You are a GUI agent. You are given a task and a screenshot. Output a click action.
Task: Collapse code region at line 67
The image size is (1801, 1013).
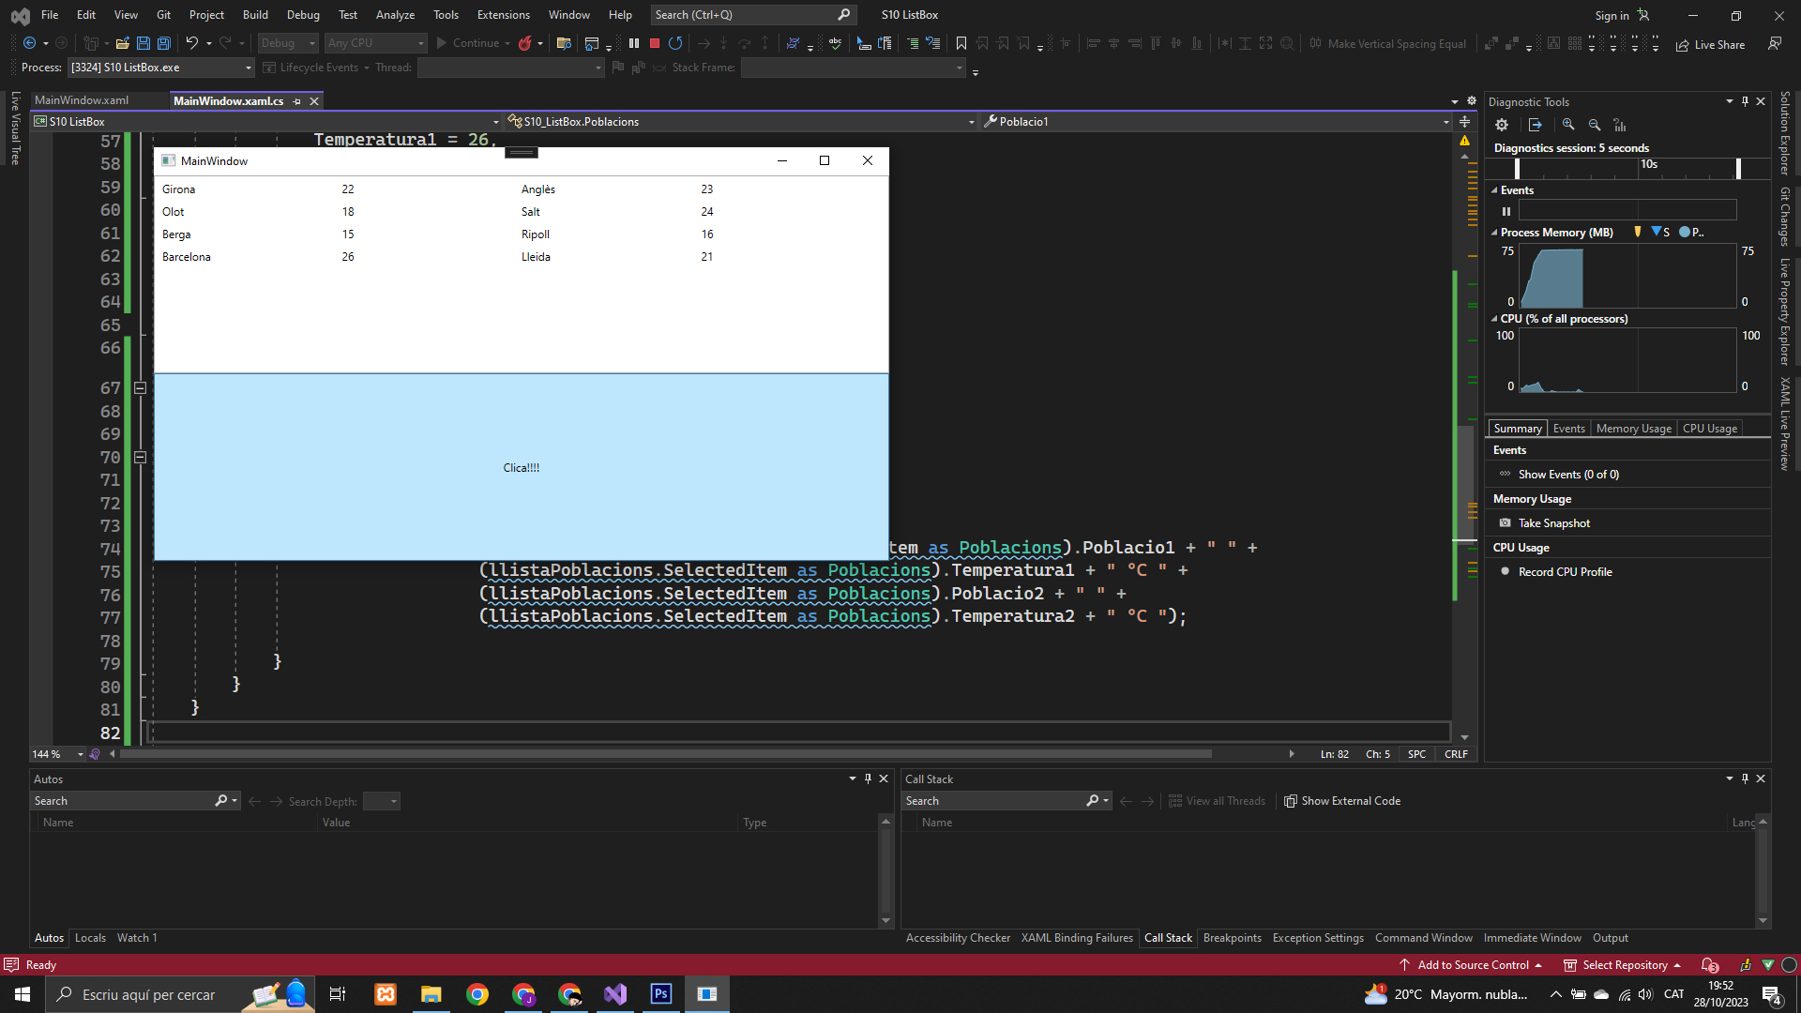coord(140,388)
